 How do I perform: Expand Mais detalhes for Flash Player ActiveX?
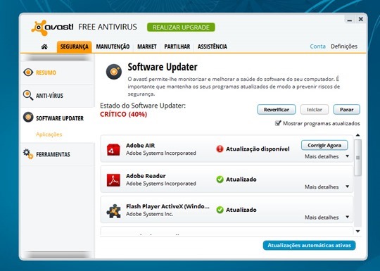click(x=327, y=218)
